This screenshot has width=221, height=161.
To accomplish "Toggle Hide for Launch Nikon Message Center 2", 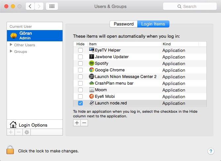I will pos(80,77).
